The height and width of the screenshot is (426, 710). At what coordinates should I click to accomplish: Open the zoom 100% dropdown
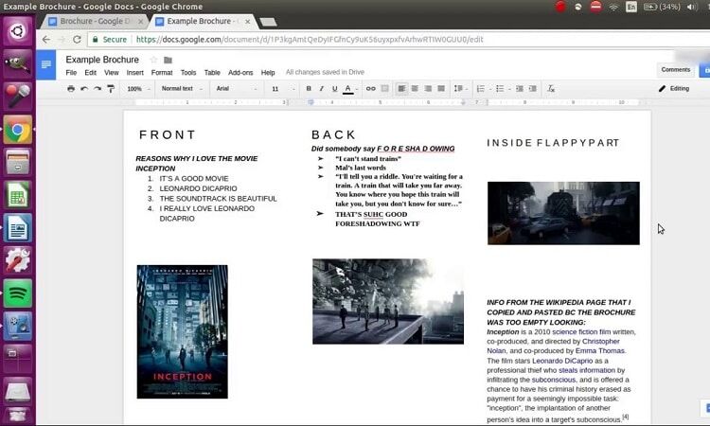pos(138,89)
